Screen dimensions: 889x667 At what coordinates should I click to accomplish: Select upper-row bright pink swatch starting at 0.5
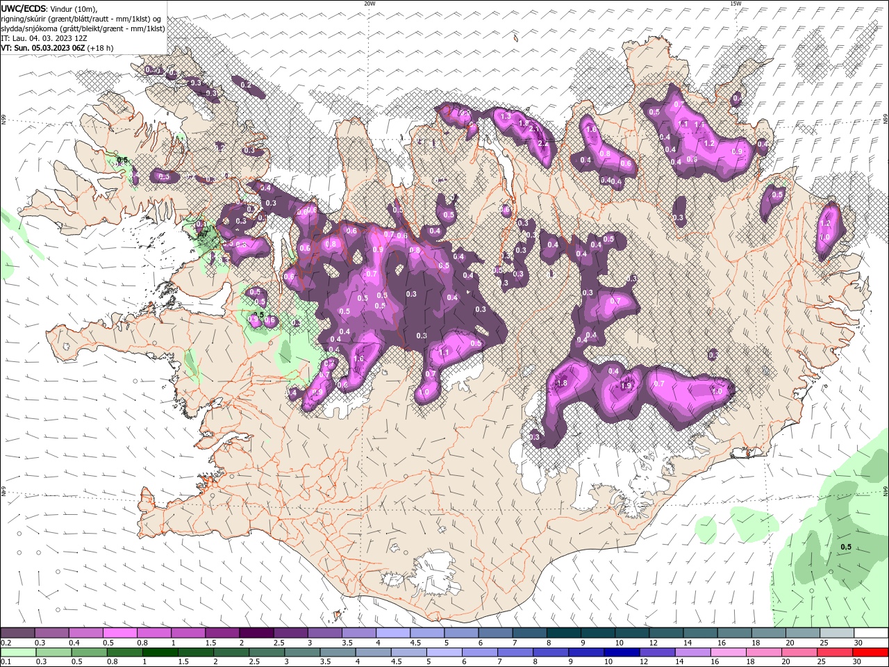pos(119,633)
